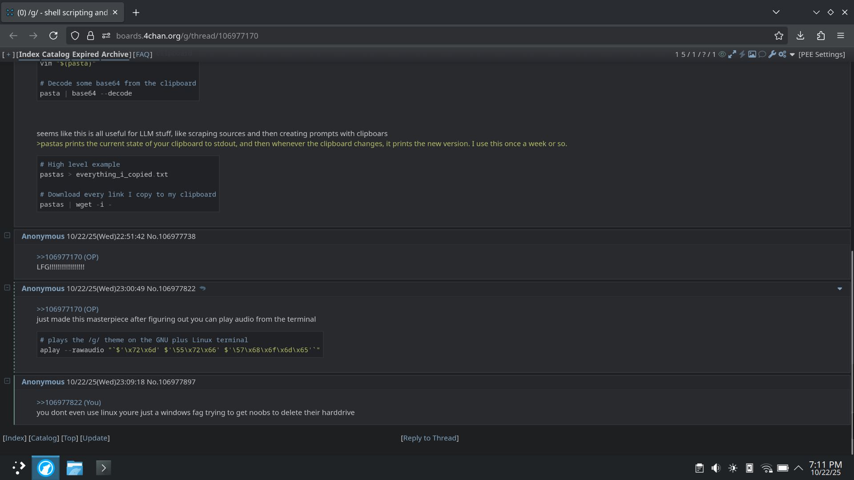Click the thread watcher eye icon
This screenshot has height=480, width=854.
pyautogui.click(x=722, y=54)
